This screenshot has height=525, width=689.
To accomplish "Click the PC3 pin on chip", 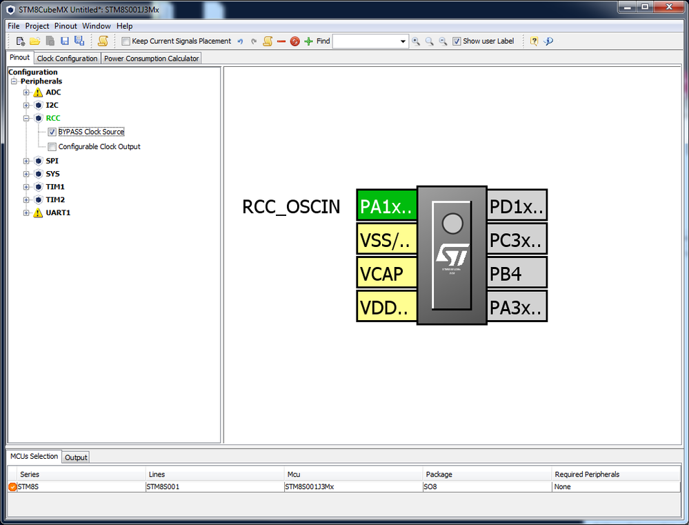I will 517,239.
